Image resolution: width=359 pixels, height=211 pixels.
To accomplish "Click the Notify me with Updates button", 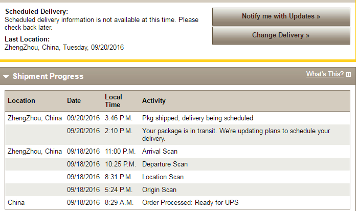I will [281, 16].
